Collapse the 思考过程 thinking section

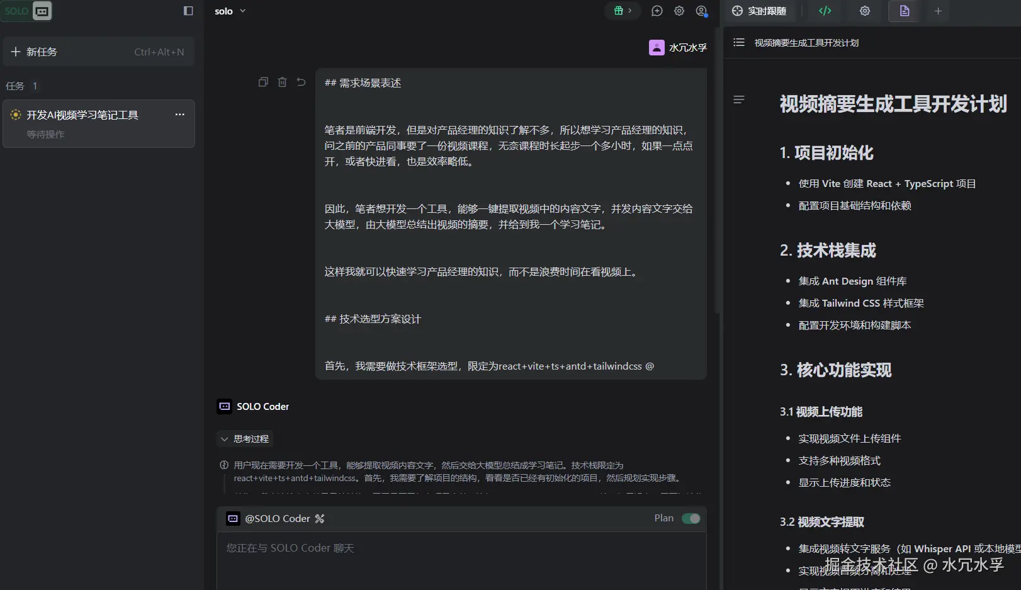tap(245, 438)
